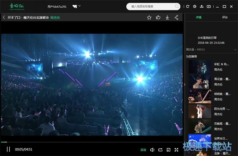Mute audio with the speaker icon
The image size is (238, 156).
tap(152, 150)
